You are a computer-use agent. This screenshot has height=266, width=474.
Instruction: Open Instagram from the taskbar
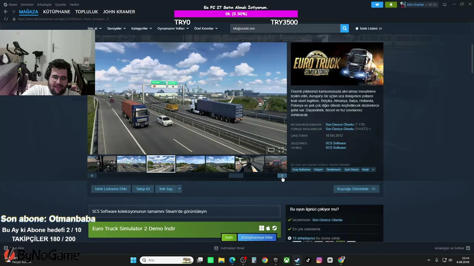click(x=319, y=260)
